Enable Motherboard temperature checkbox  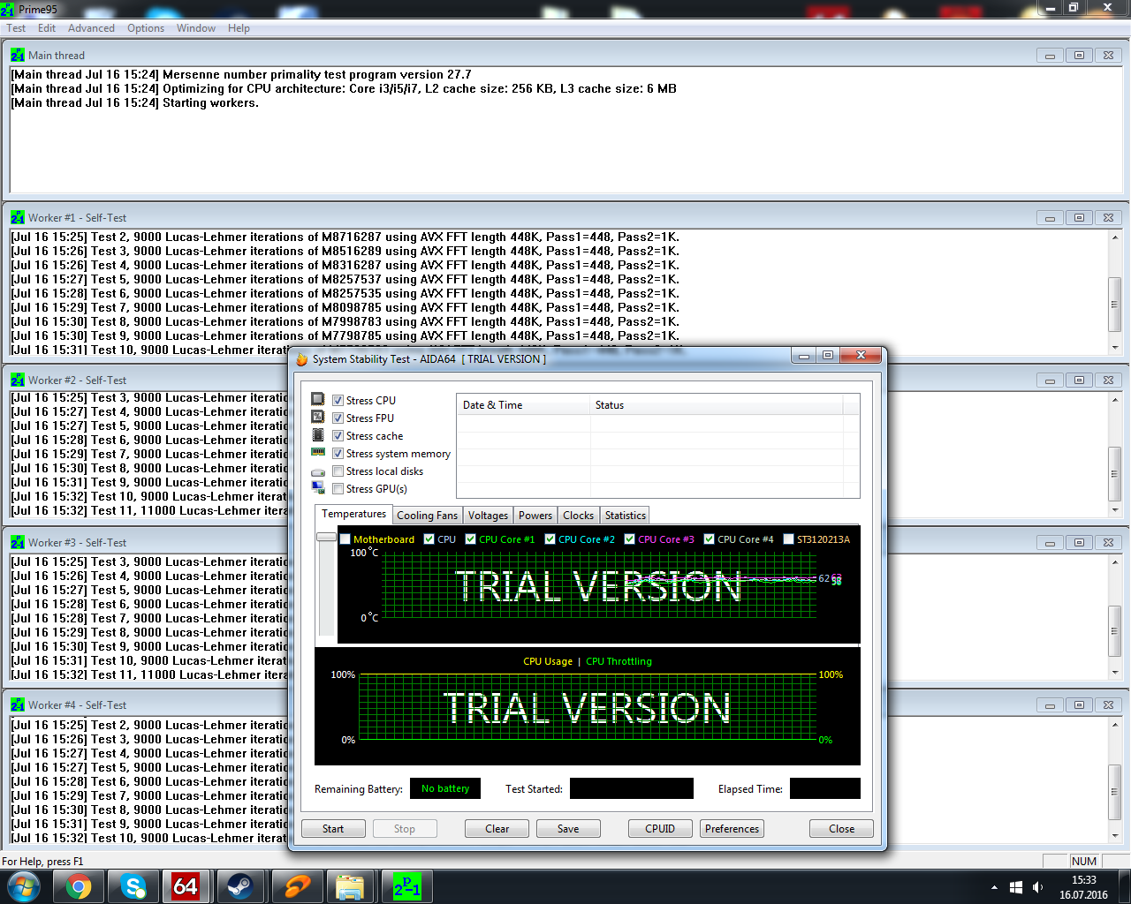tap(345, 539)
